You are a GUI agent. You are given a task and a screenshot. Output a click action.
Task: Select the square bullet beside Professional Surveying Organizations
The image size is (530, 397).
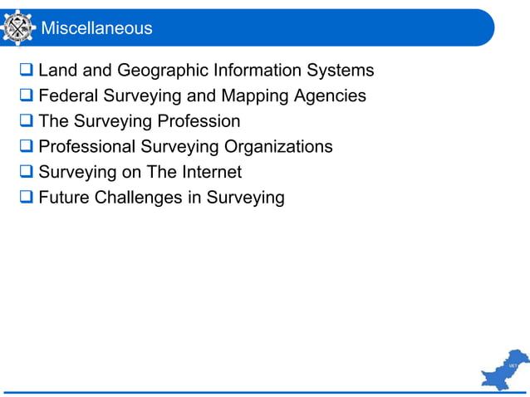[x=27, y=146]
